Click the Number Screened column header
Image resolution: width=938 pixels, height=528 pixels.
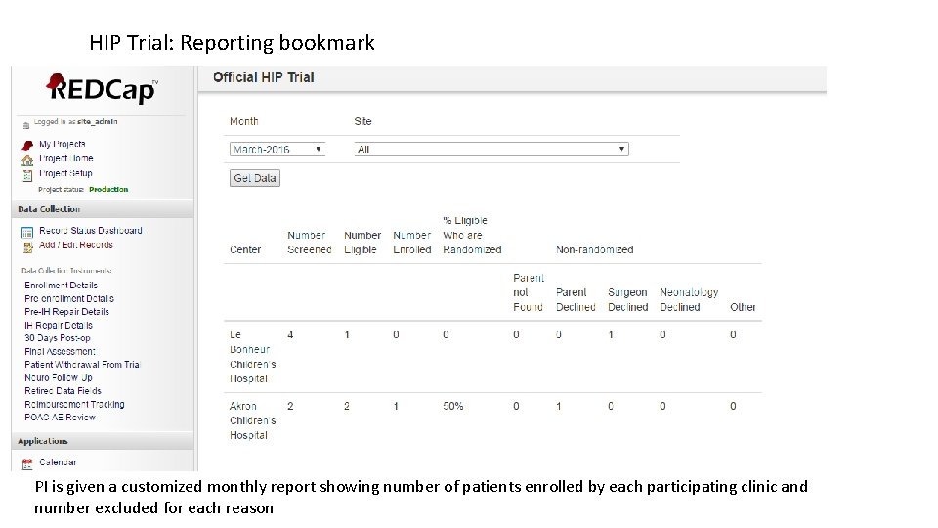[x=310, y=242]
